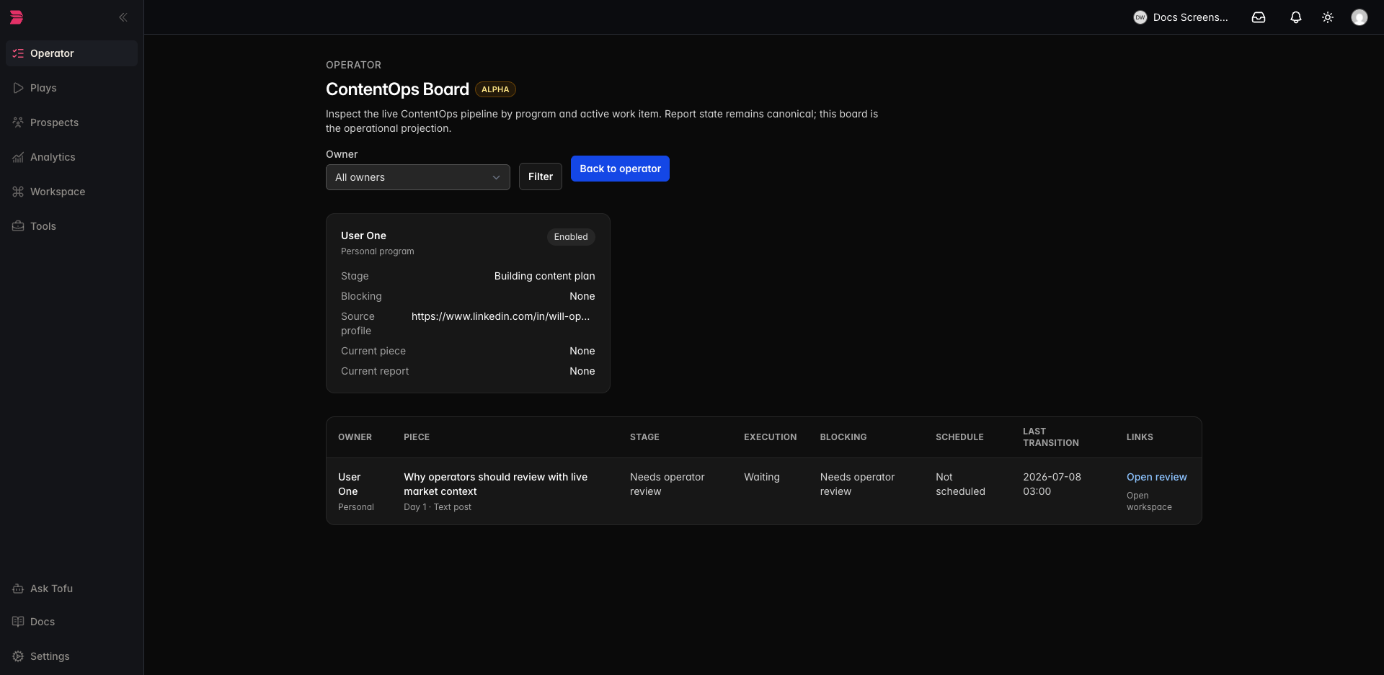This screenshot has height=675, width=1384.
Task: Click the Analytics chart icon
Action: pyautogui.click(x=18, y=157)
